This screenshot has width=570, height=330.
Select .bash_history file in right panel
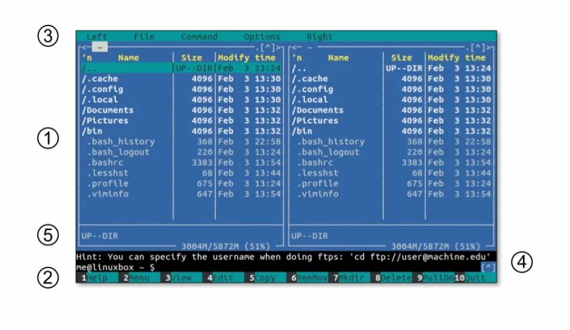pyautogui.click(x=391, y=142)
